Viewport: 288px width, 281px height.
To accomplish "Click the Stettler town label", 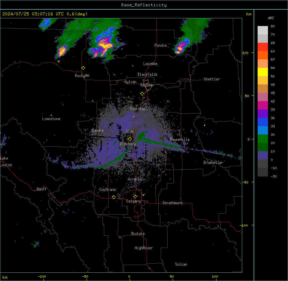I will coord(212,79).
